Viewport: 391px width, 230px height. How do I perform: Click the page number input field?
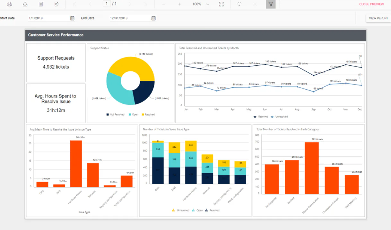(x=107, y=4)
